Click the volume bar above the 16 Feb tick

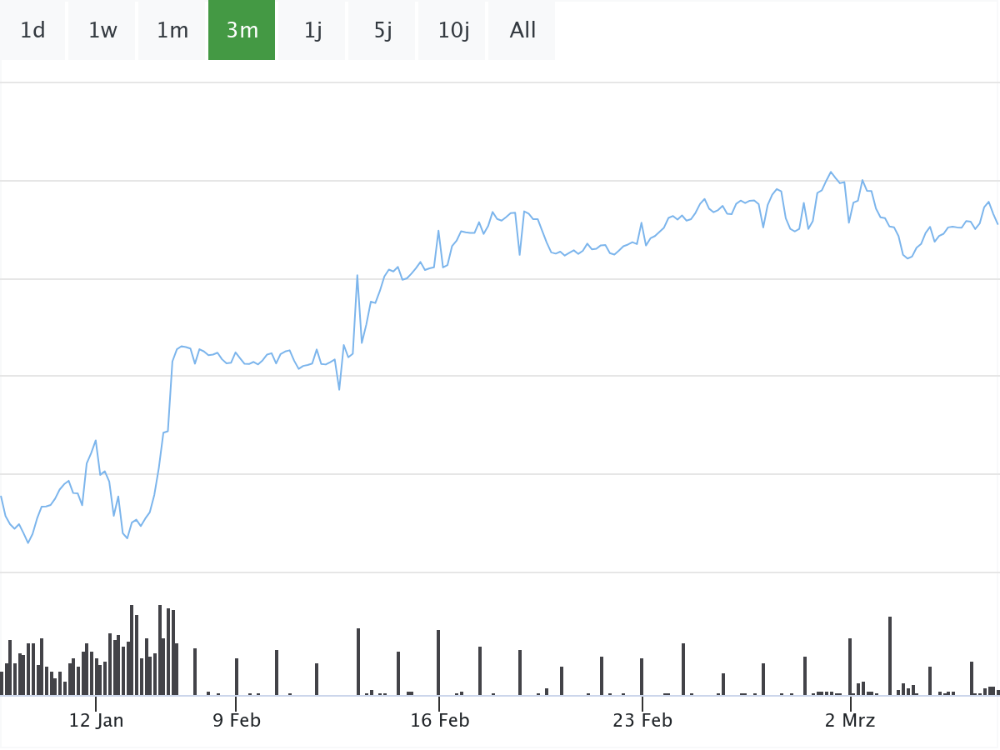pyautogui.click(x=438, y=662)
